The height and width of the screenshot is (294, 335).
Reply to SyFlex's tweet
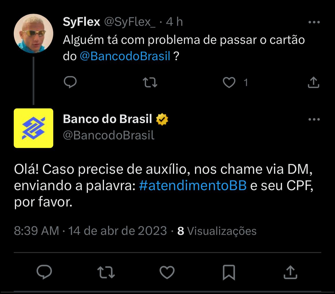pos(70,83)
